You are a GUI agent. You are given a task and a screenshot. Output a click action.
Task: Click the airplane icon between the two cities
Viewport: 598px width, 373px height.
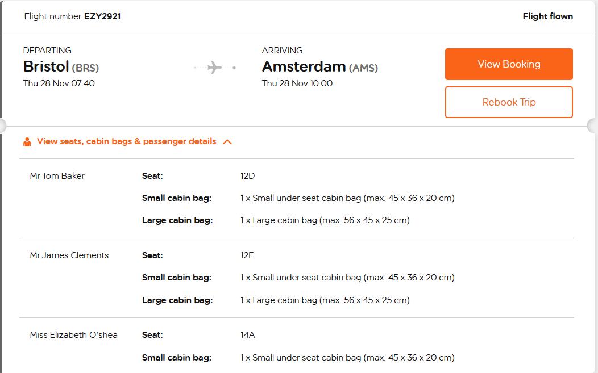coord(214,68)
